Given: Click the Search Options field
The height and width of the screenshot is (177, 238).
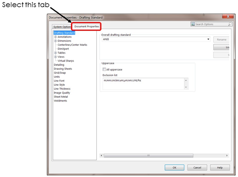Looking at the screenshot, I should pyautogui.click(x=211, y=24).
